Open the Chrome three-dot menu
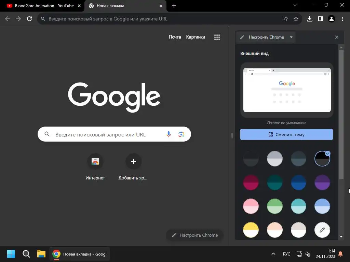 pos(342,19)
